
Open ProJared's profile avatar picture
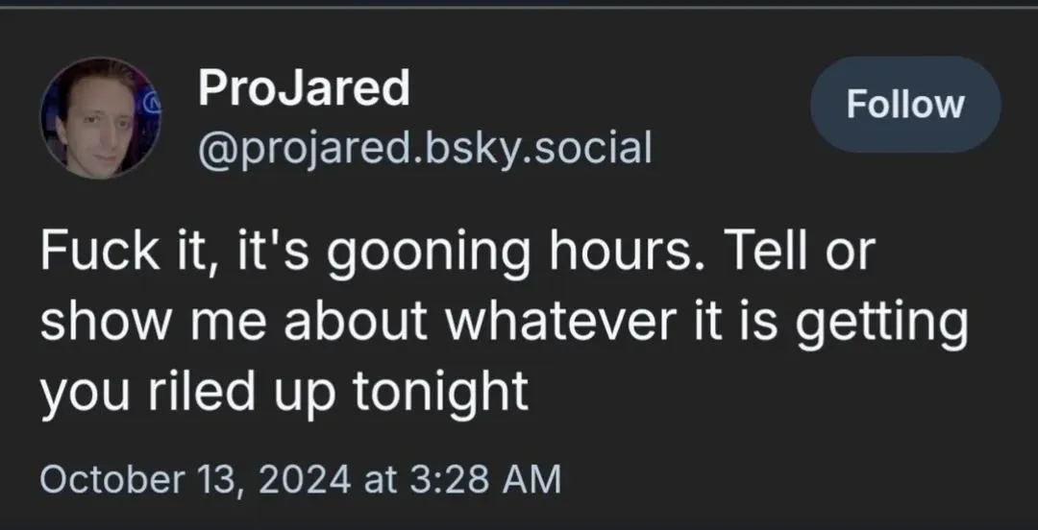(100, 117)
